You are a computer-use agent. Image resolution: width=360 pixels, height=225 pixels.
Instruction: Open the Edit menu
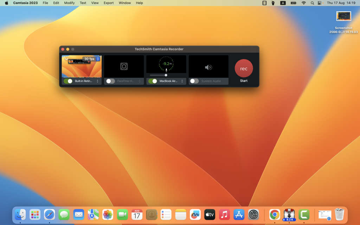coord(56,3)
